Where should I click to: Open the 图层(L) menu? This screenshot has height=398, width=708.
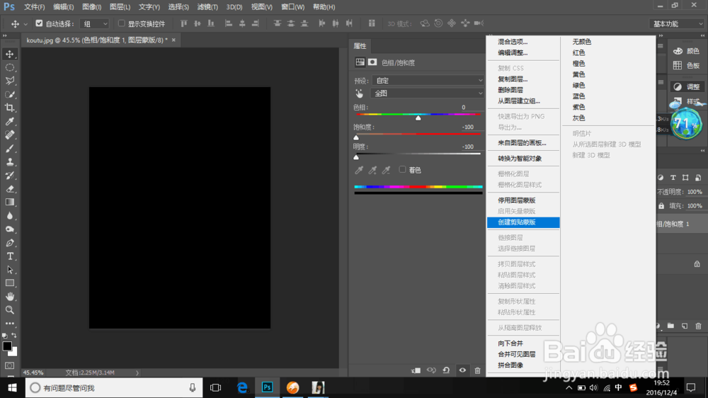[x=120, y=7]
